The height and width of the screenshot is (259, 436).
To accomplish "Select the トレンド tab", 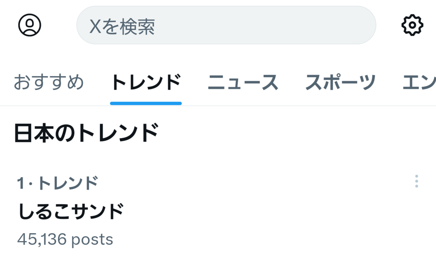I will coord(146,82).
